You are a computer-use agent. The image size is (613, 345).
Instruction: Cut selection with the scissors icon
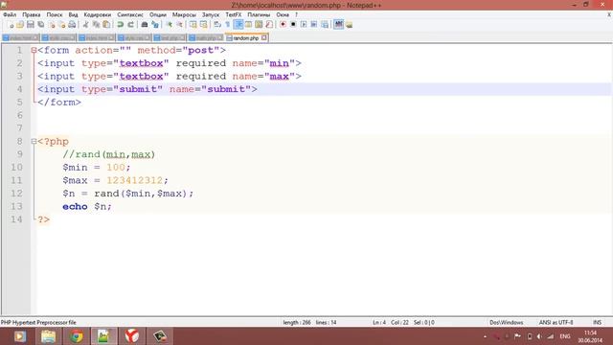(x=85, y=25)
